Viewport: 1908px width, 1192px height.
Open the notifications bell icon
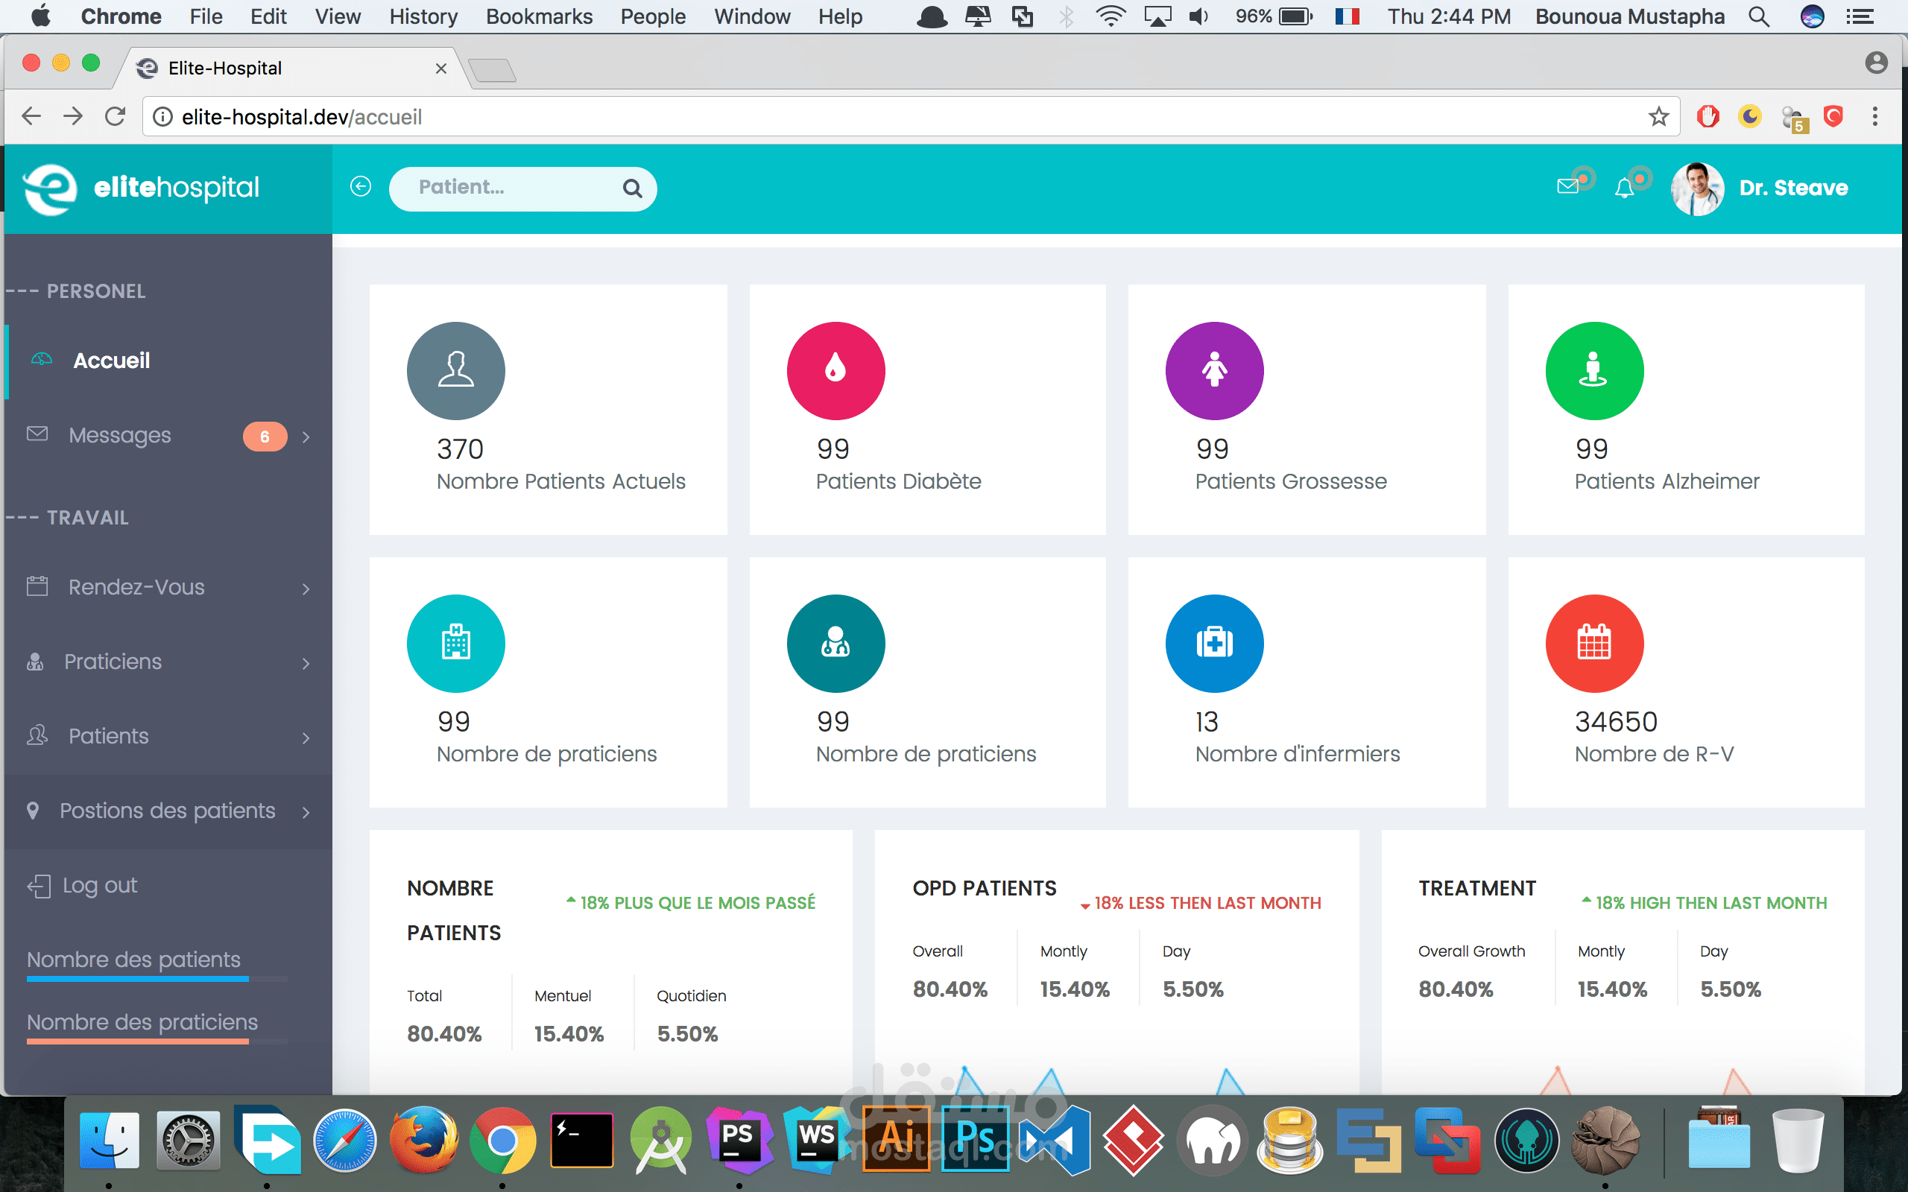[x=1623, y=188]
